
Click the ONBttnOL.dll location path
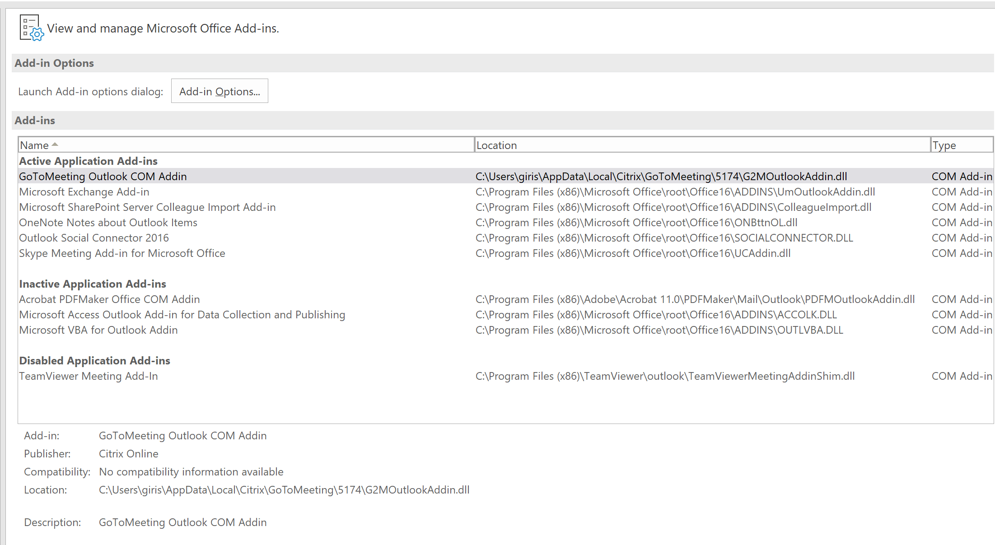tap(636, 223)
